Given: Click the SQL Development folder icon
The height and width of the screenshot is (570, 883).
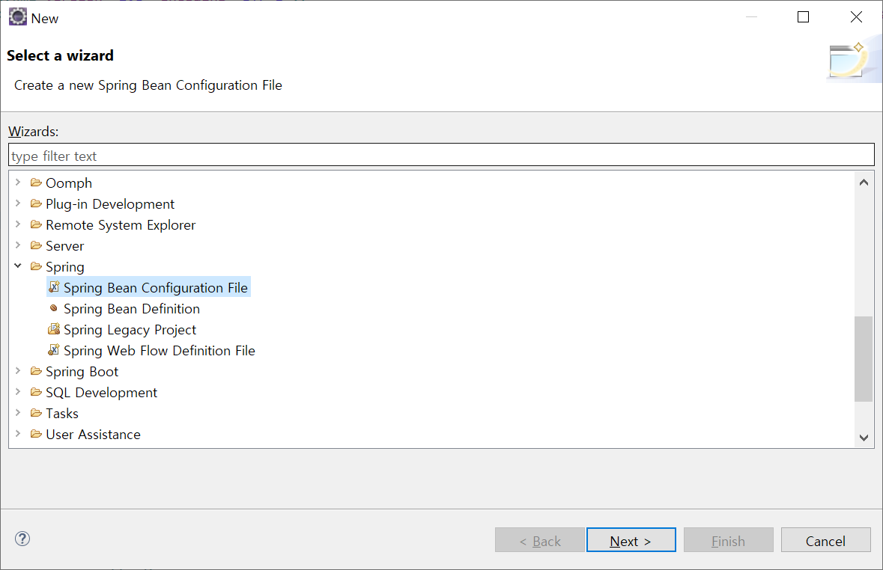Looking at the screenshot, I should [x=36, y=392].
